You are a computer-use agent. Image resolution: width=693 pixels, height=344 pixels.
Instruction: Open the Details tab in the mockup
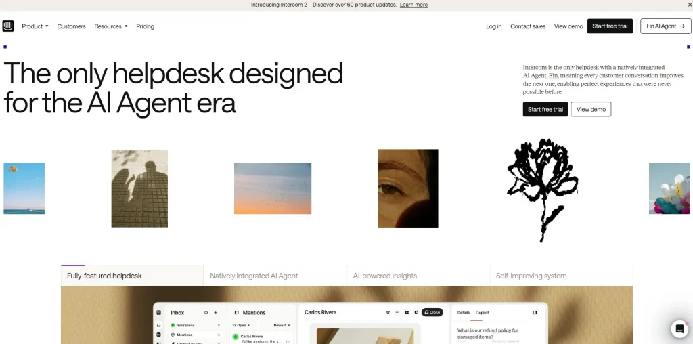463,313
